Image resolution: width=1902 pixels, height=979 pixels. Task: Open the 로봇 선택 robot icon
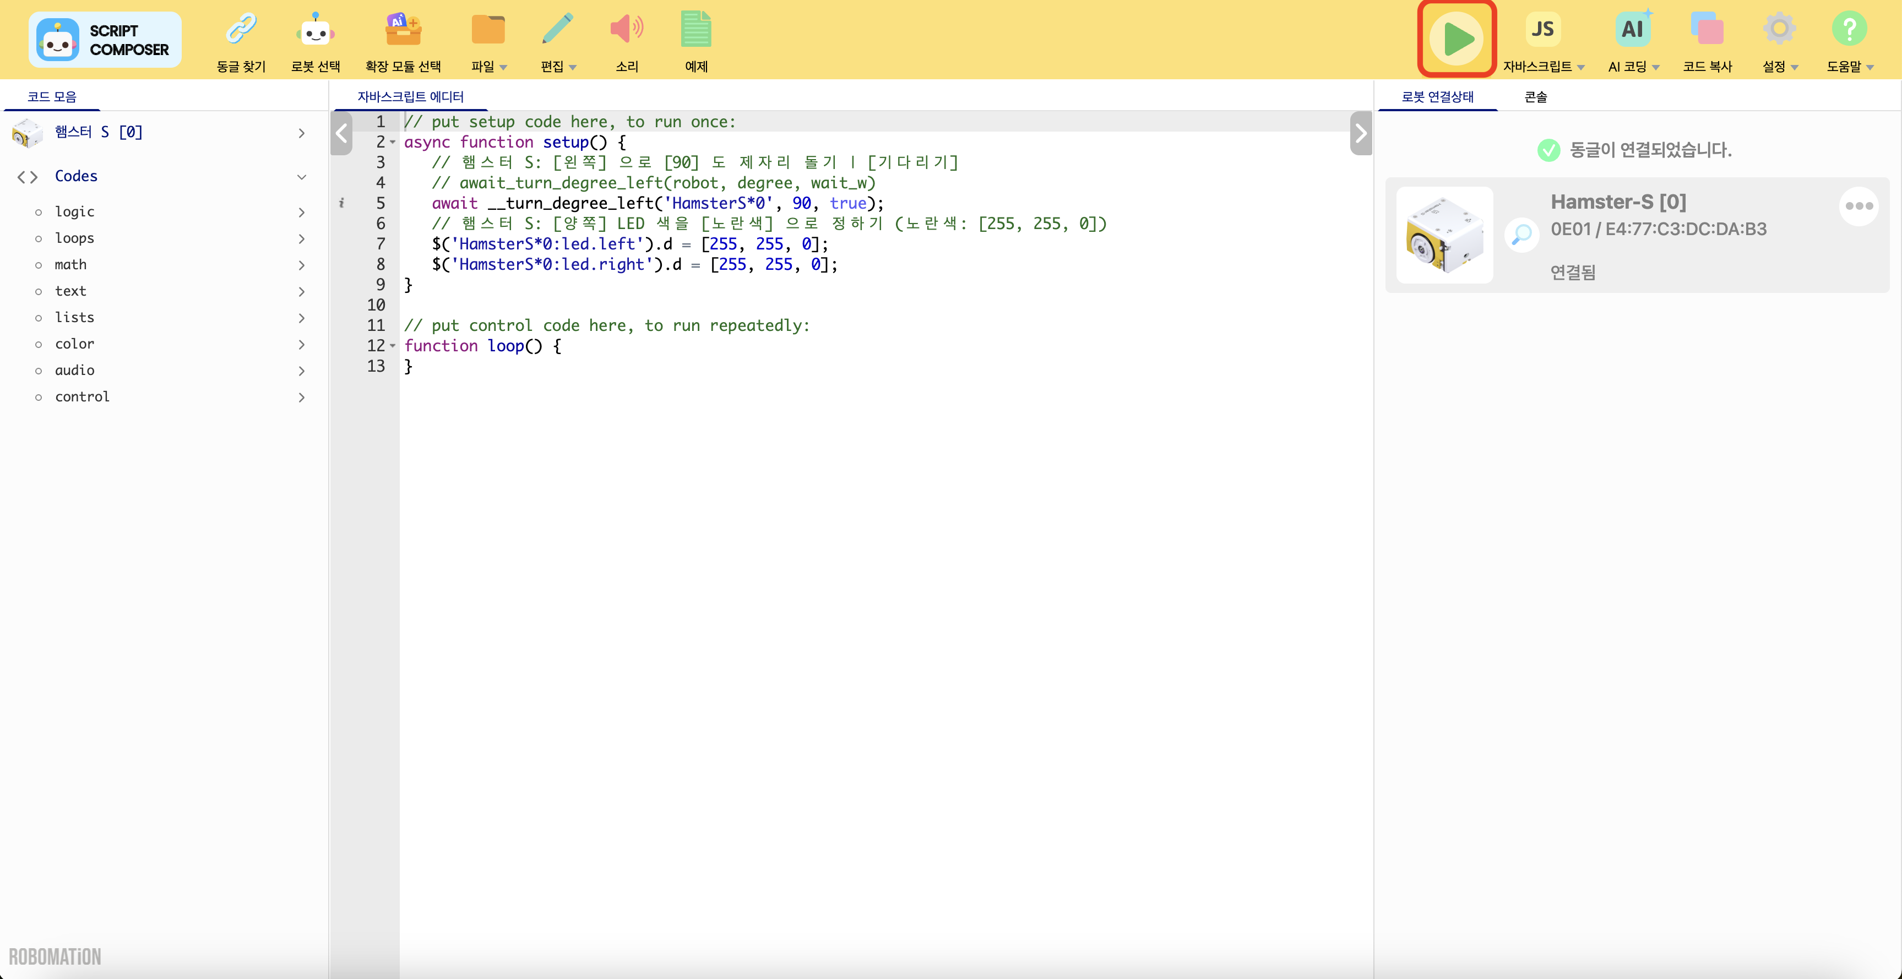(316, 30)
